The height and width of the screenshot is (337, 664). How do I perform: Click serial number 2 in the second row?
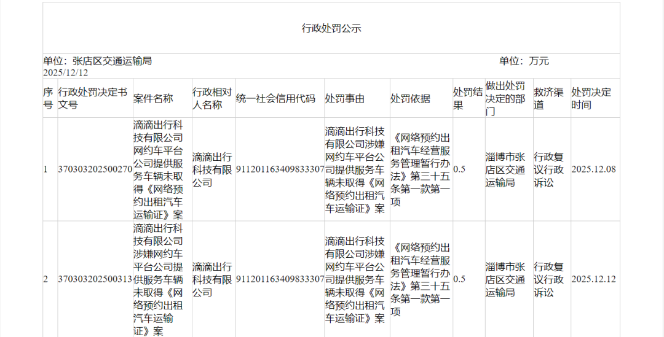coord(45,279)
